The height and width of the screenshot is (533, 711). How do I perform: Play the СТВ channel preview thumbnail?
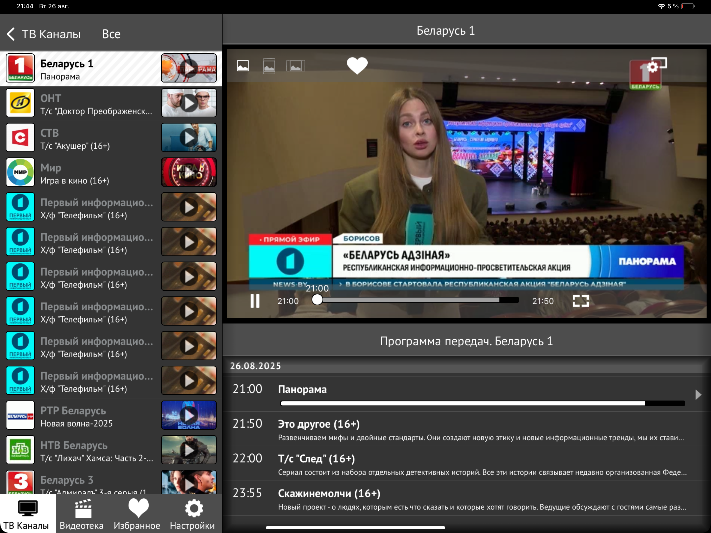tap(189, 138)
